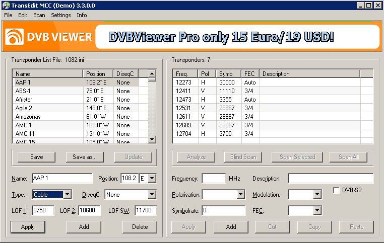Expand the Type dropdown showing Cable
The image size is (384, 243).
pos(67,195)
